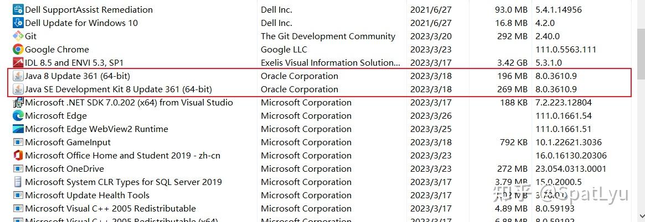This screenshot has width=645, height=222.
Task: Click the Microsoft Office Home and Student icon
Action: pos(18,155)
